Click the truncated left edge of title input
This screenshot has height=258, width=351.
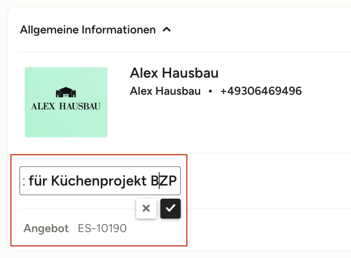coord(23,181)
